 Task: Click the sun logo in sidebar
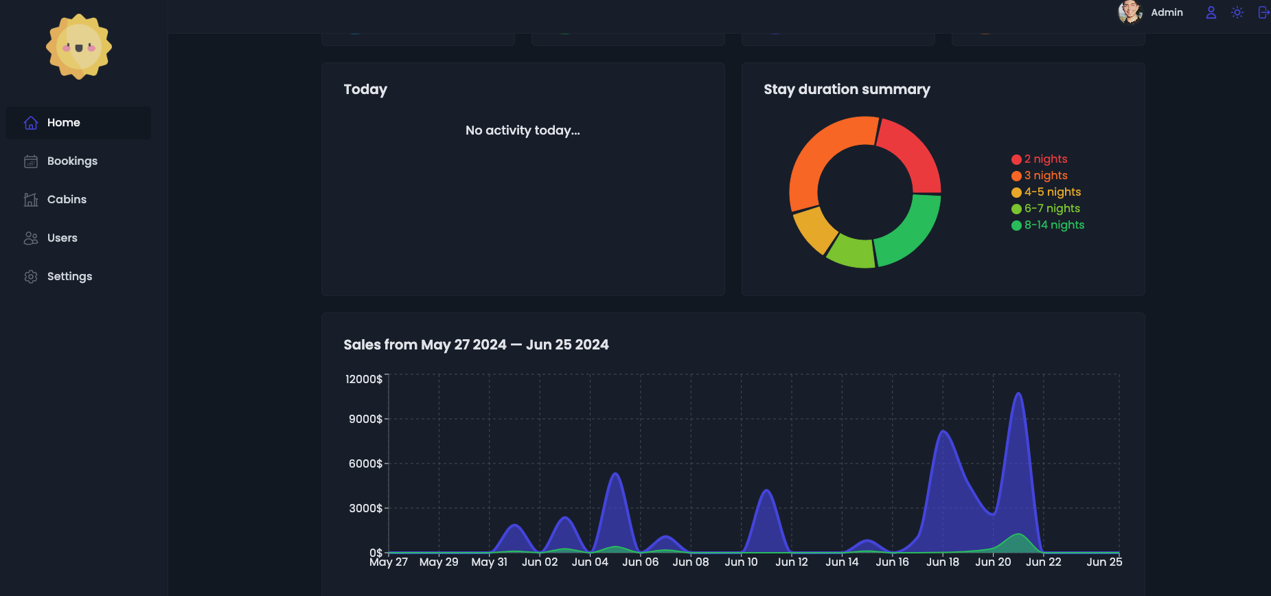point(79,47)
